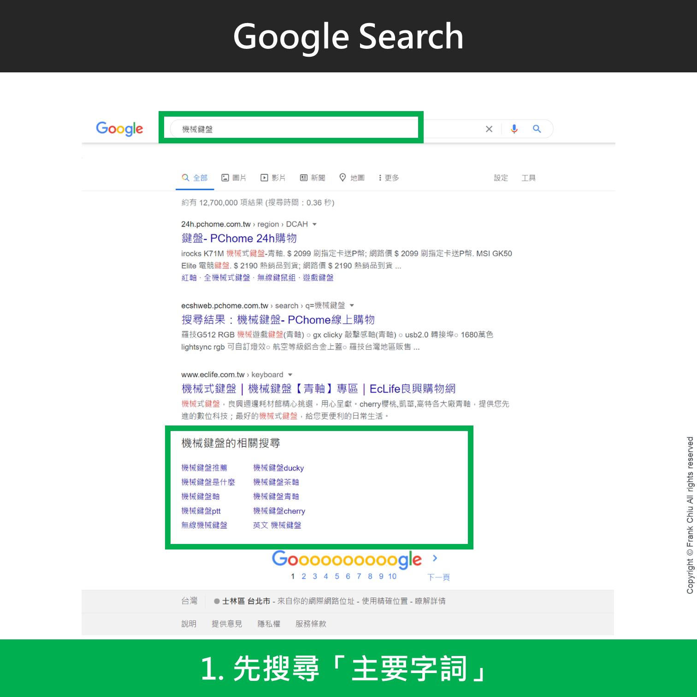This screenshot has height=697, width=697.
Task: Expand the 更多 more menu
Action: [x=389, y=178]
